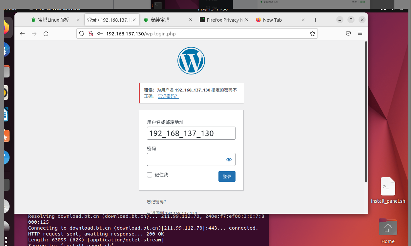Screen dimensions: 411x246
Task: Minimize the Firefox window
Action: point(340,20)
